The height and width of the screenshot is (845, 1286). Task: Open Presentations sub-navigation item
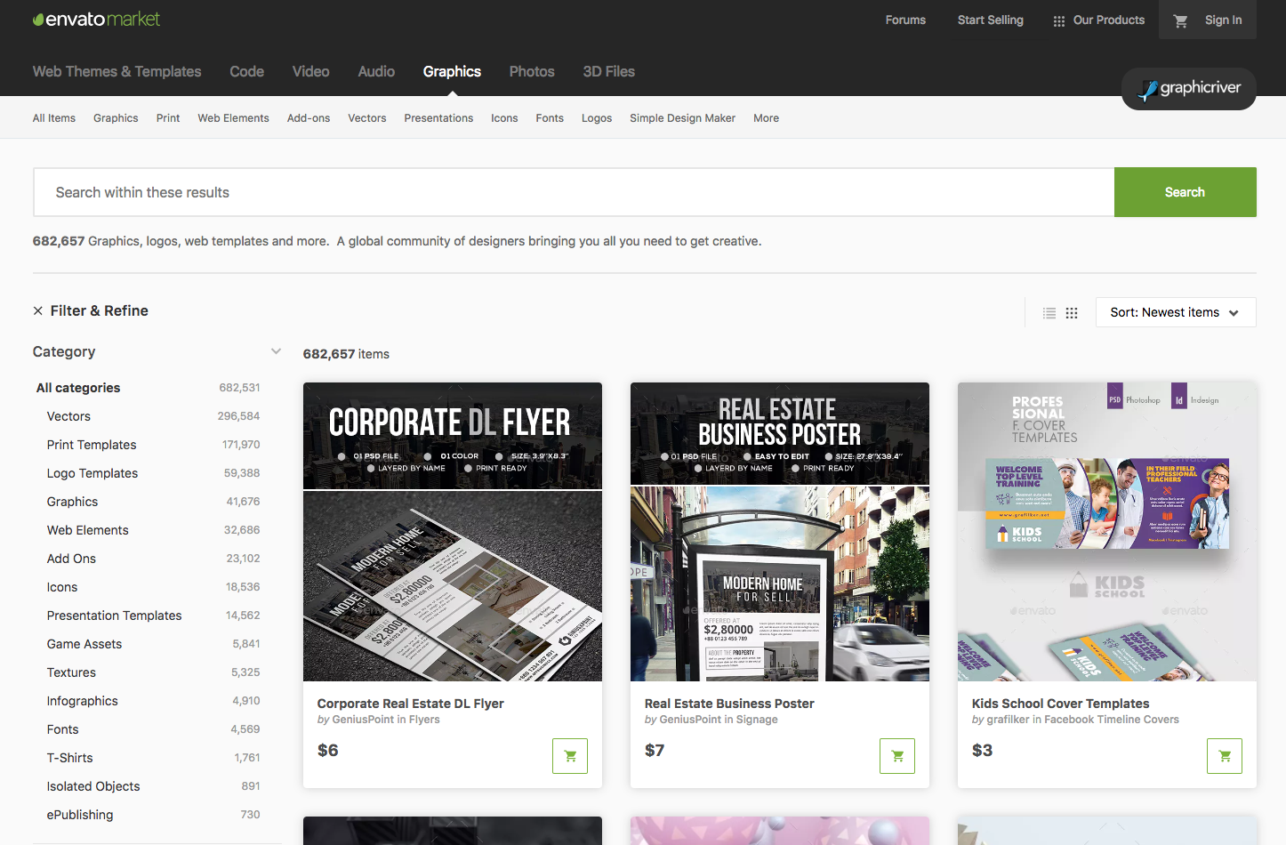coord(438,118)
